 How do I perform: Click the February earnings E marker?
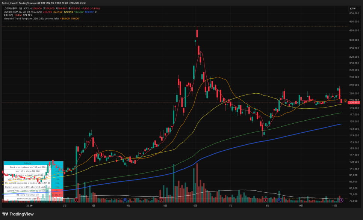click(76, 200)
